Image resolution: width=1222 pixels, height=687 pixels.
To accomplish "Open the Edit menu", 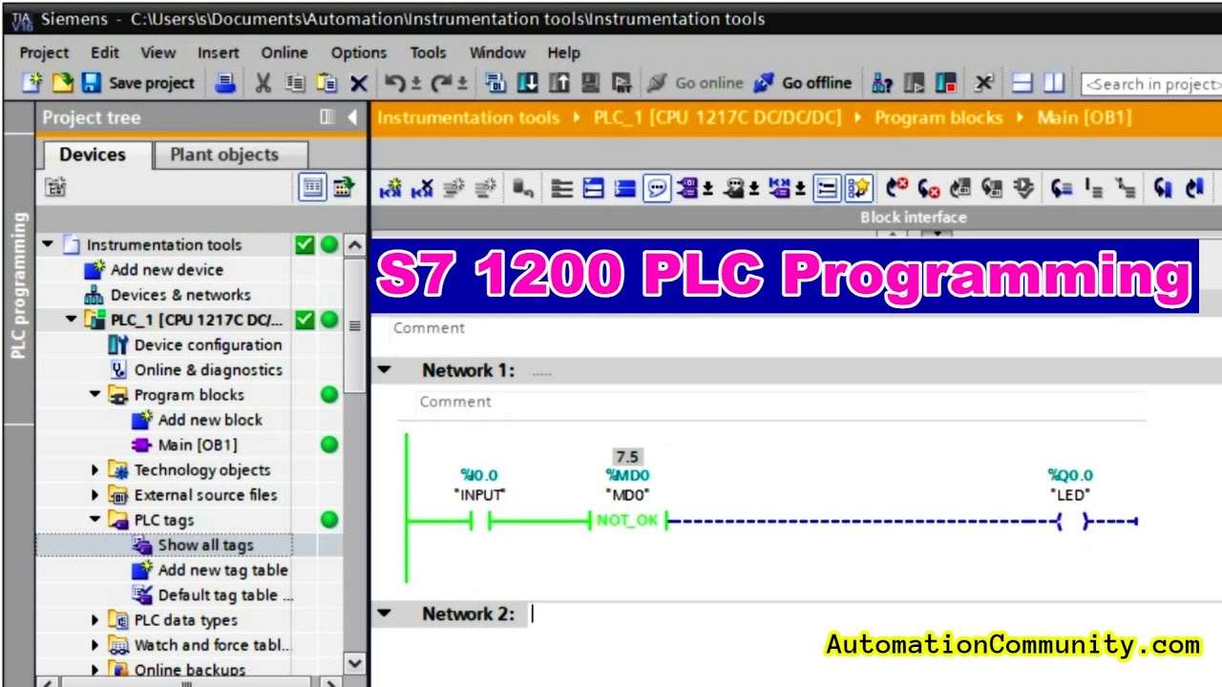I will click(x=105, y=52).
